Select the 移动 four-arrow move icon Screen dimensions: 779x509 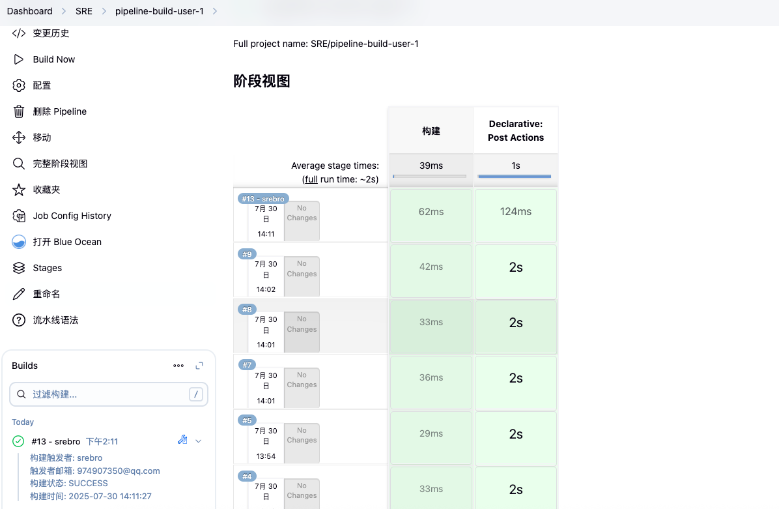pyautogui.click(x=19, y=138)
